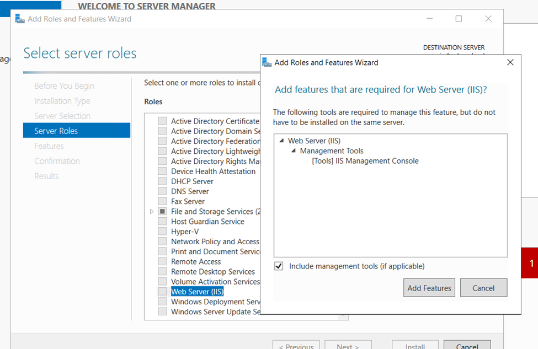Screen dimensions: 538x349
Task: Close the Add features dialog
Action: pos(510,62)
